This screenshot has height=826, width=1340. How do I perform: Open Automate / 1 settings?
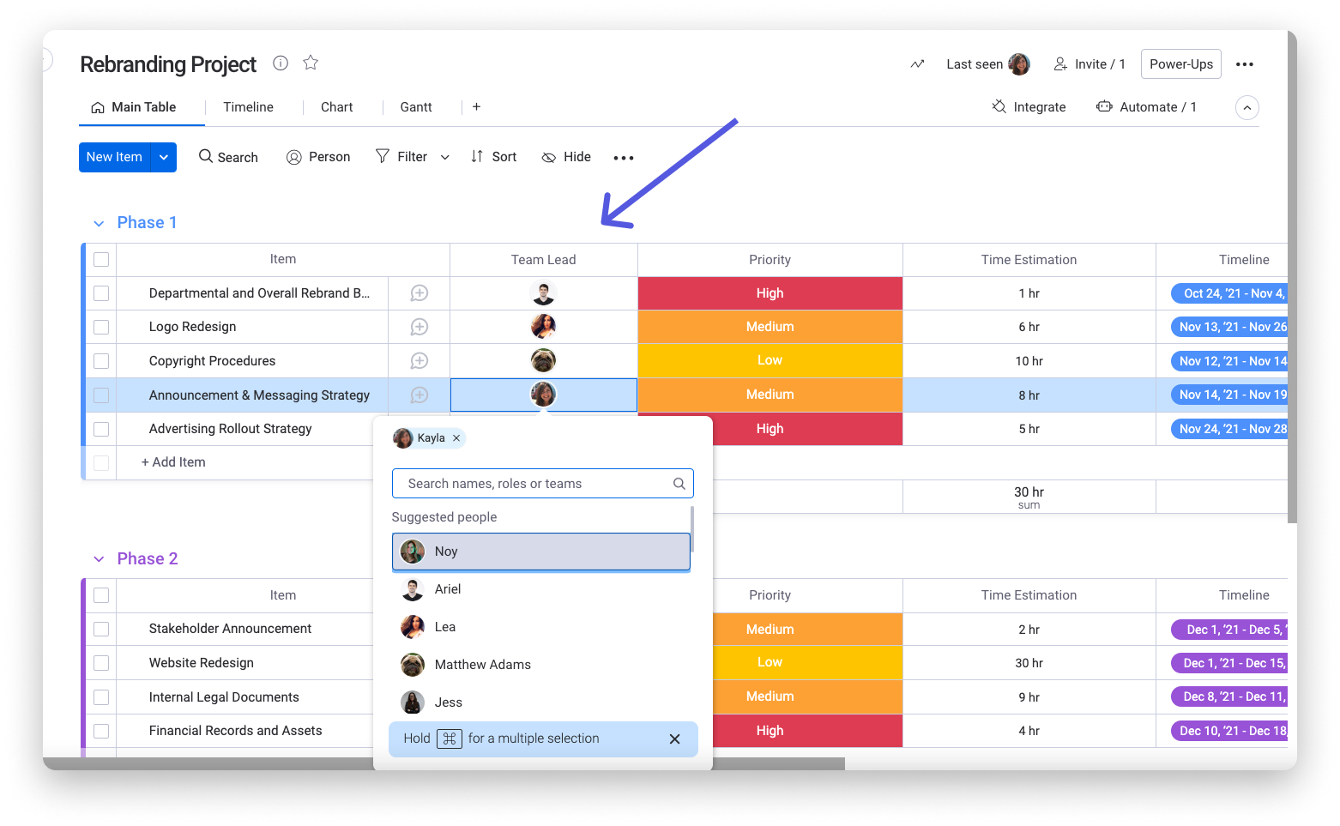1146,107
